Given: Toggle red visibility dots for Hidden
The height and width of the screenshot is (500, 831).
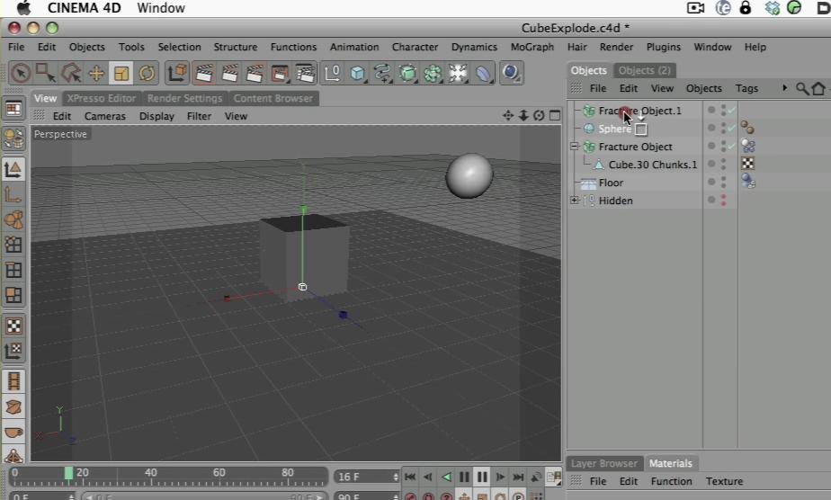Looking at the screenshot, I should click(x=723, y=201).
